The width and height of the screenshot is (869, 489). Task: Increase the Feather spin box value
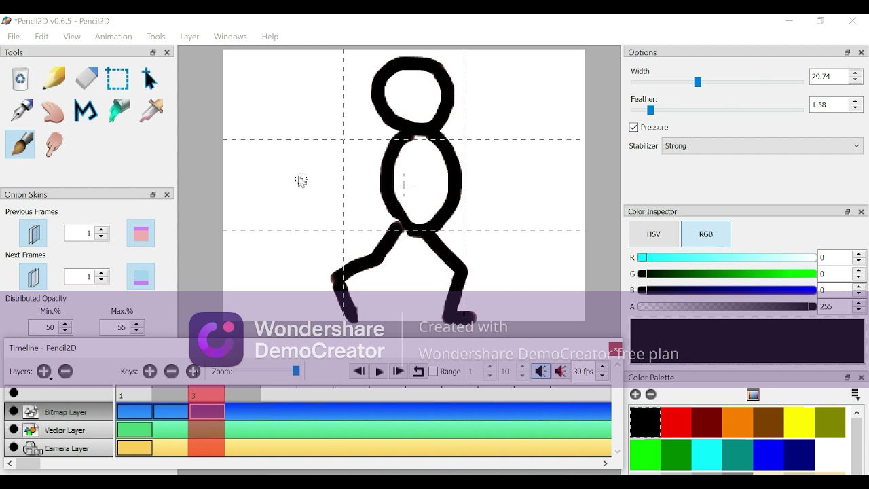point(855,101)
